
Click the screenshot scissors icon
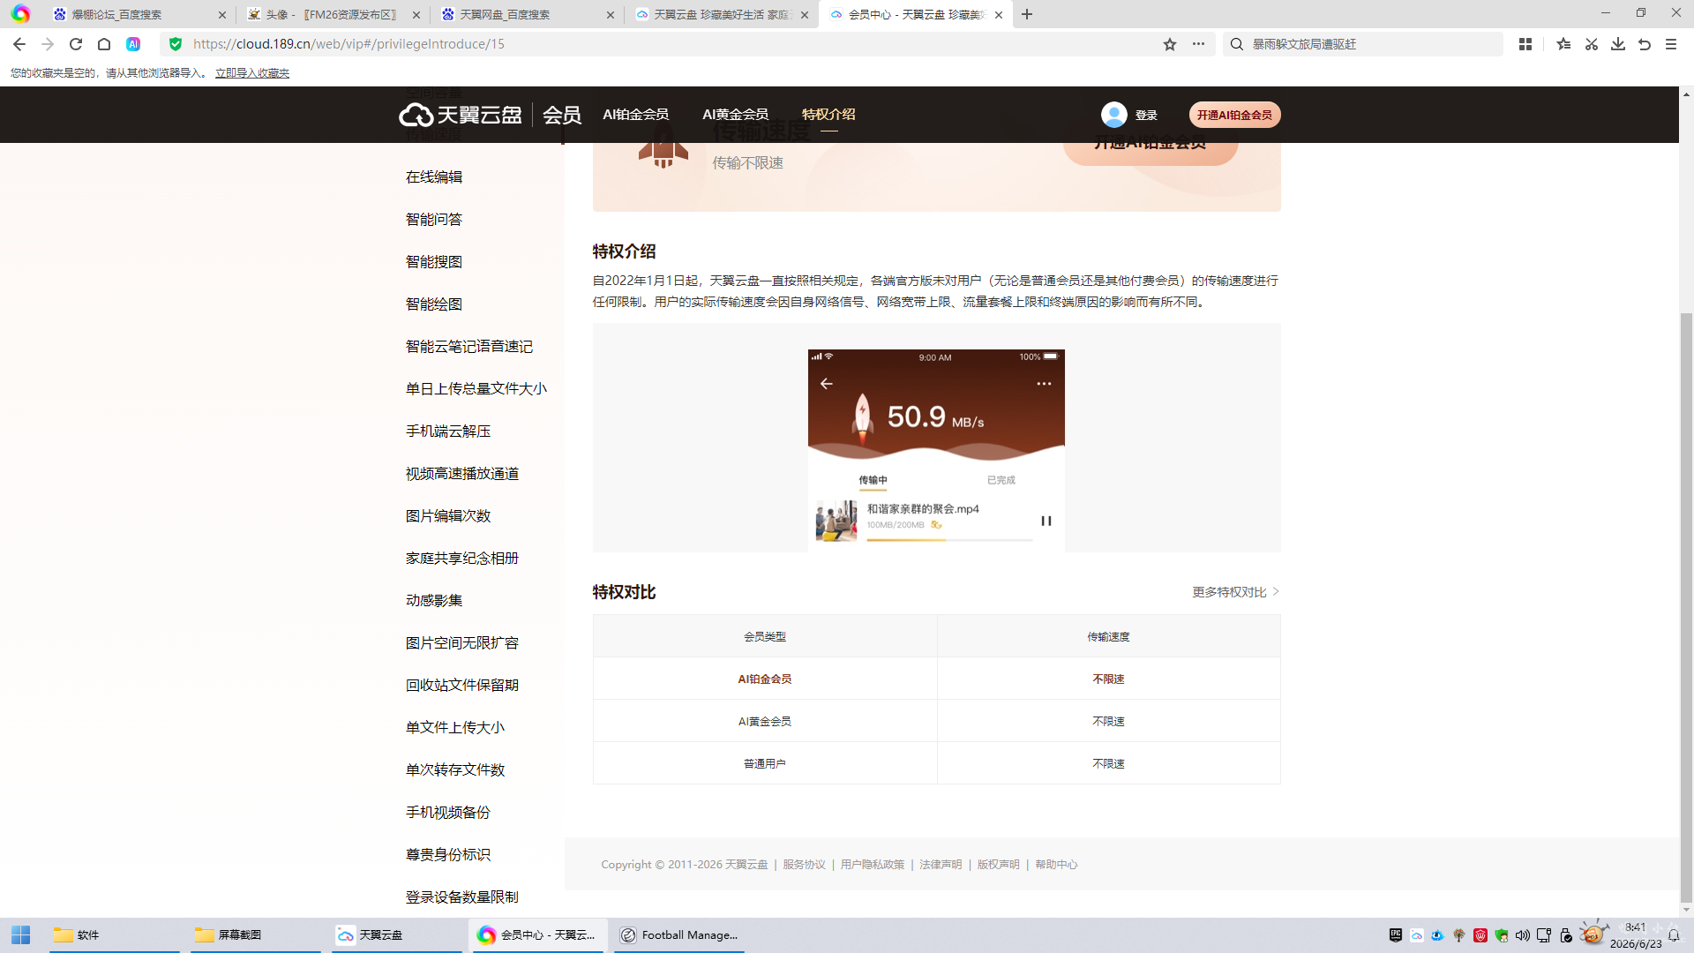coord(1592,44)
